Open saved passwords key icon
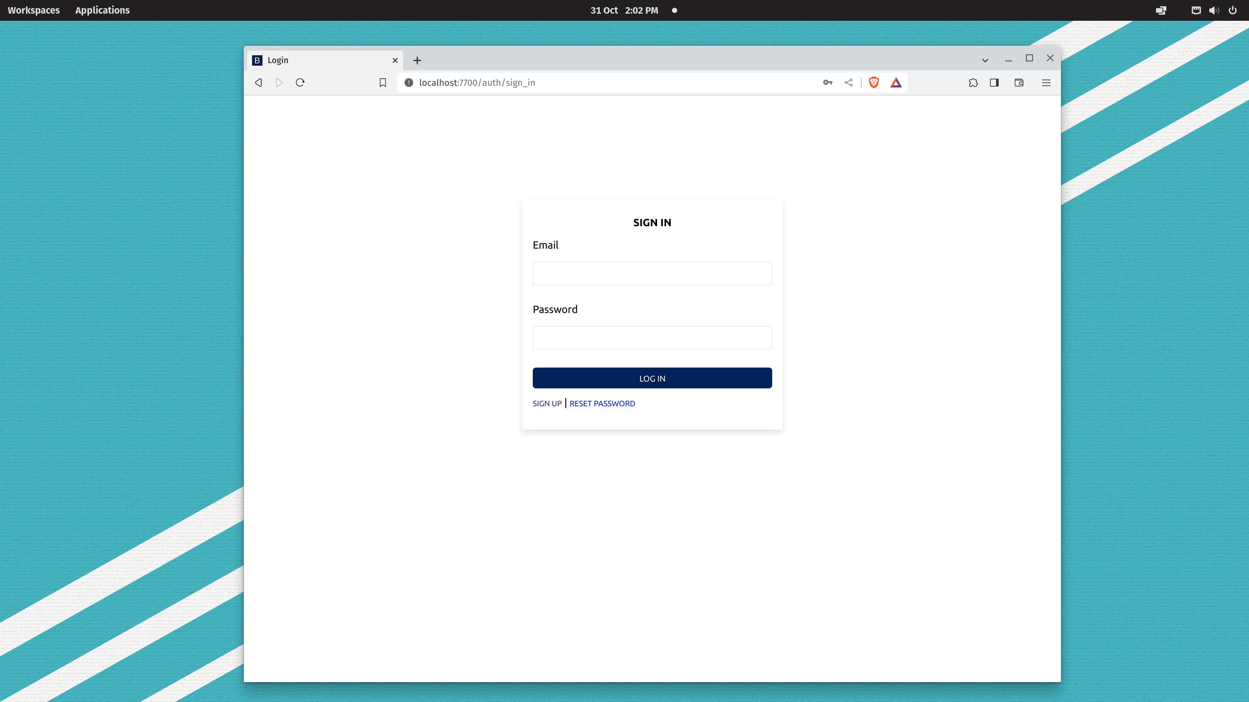The height and width of the screenshot is (702, 1249). pos(828,83)
